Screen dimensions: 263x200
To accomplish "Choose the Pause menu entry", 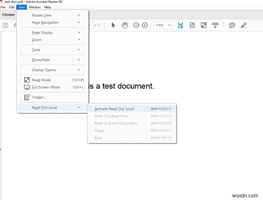I will tap(132, 130).
